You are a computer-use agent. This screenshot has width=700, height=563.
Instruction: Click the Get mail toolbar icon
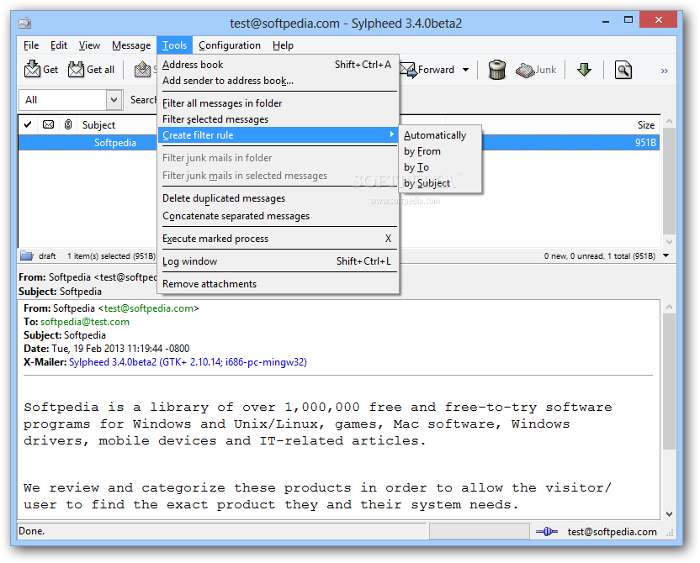coord(32,69)
